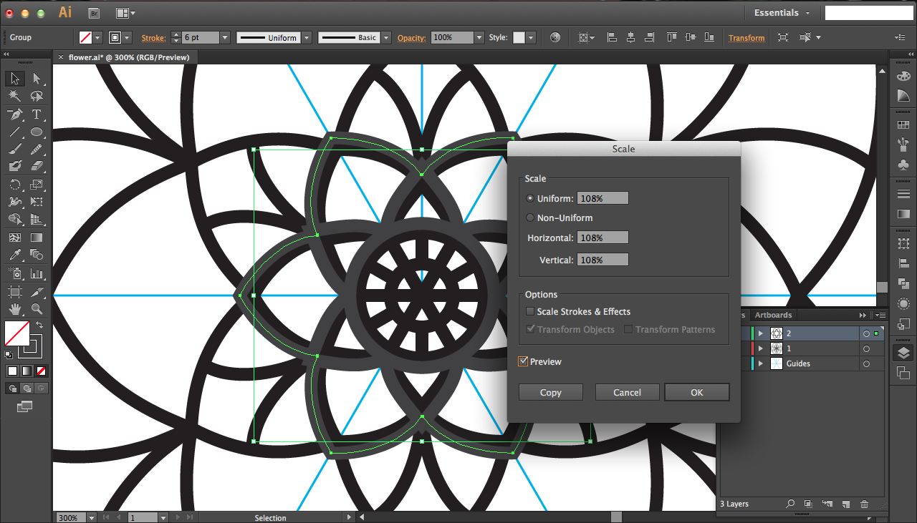Open Uniform width profile dropdown

(307, 37)
